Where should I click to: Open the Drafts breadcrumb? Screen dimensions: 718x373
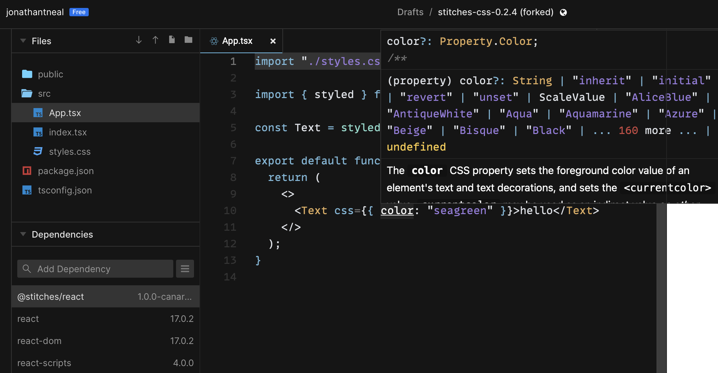click(x=410, y=12)
